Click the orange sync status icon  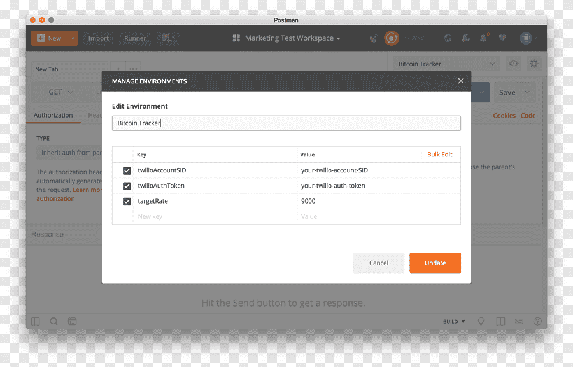pos(392,38)
